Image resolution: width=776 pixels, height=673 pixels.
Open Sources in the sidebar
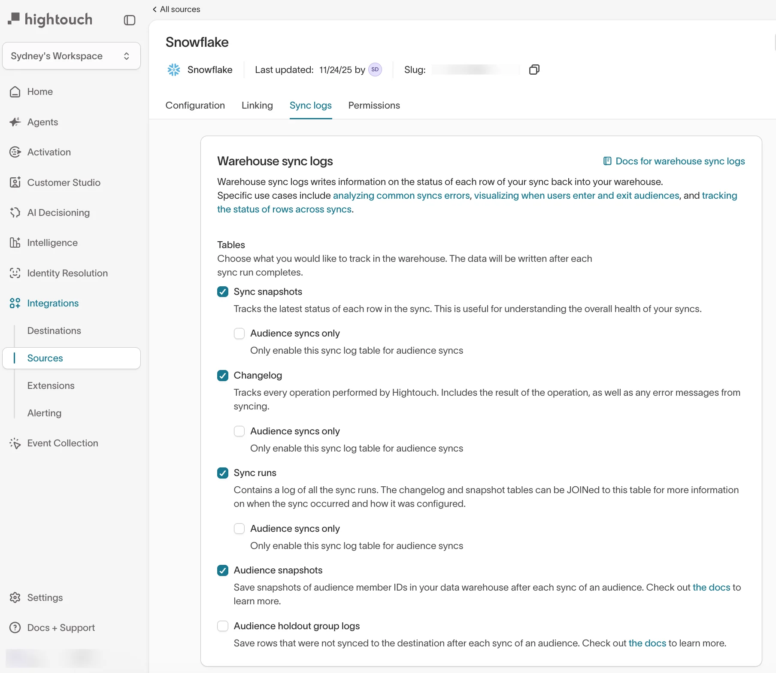click(71, 358)
